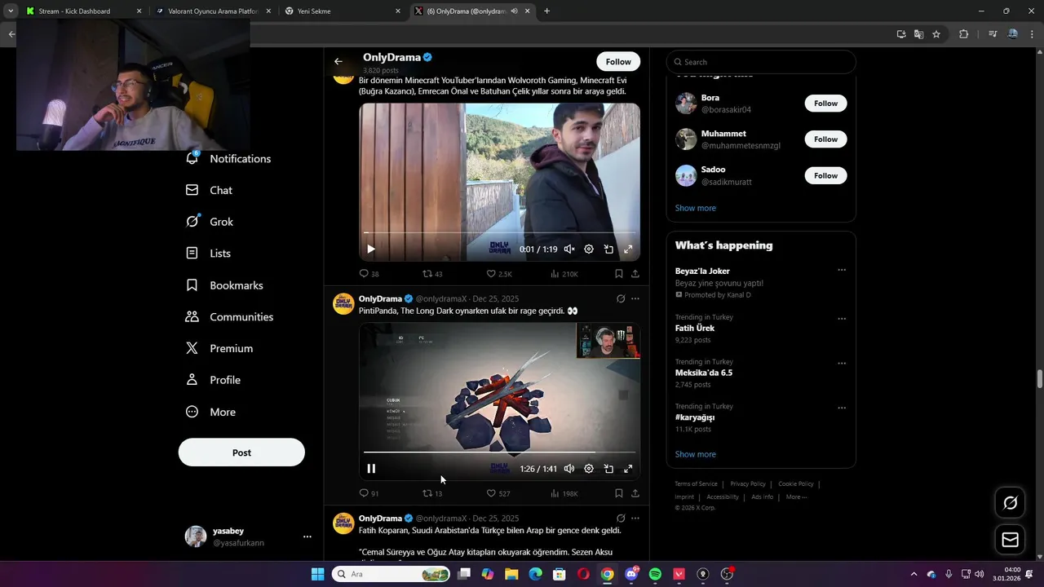
Task: Share the PintiPanda post
Action: pos(635,493)
